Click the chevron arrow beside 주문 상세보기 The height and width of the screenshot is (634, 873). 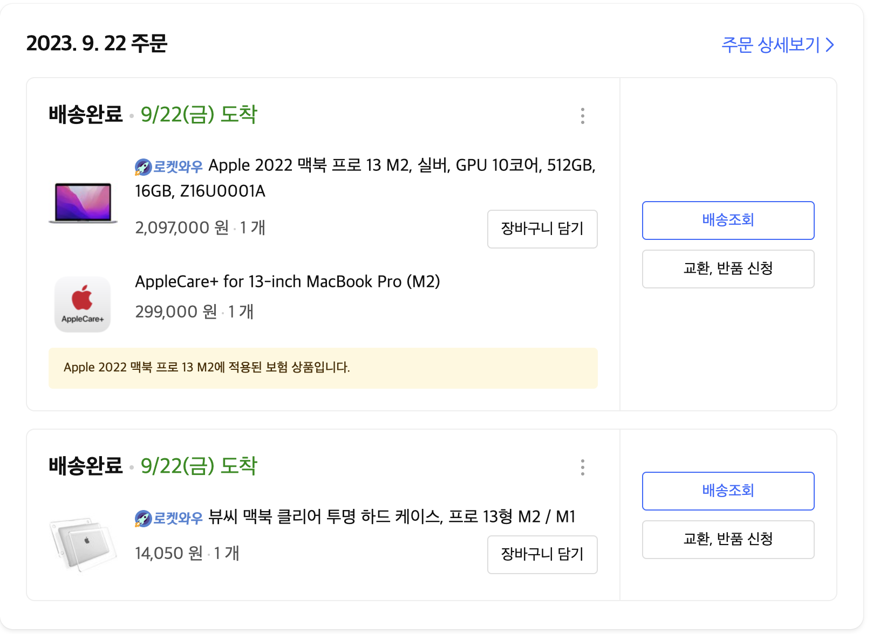(830, 45)
